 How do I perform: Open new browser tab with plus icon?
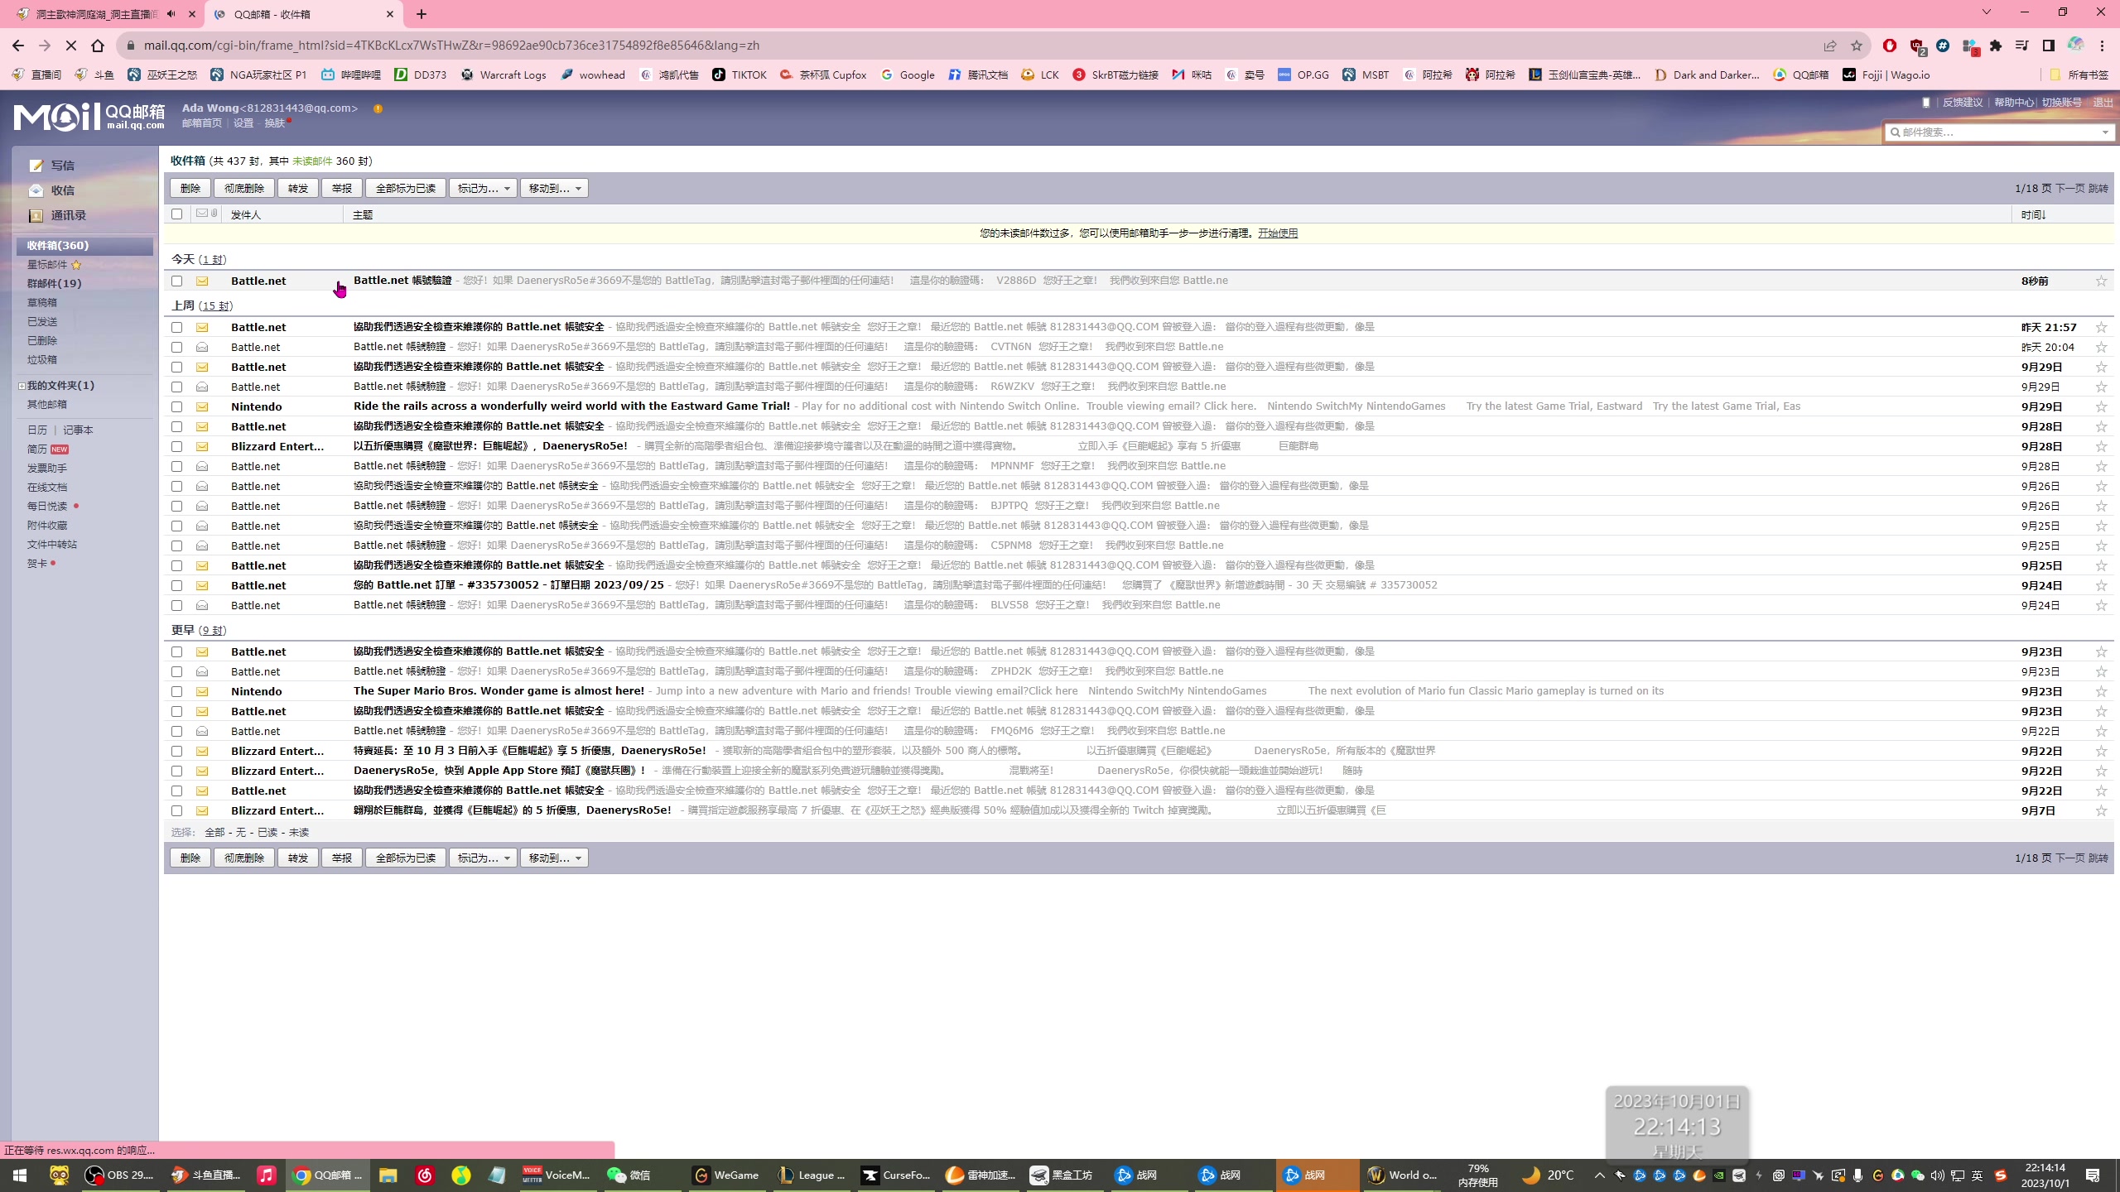[x=422, y=14]
